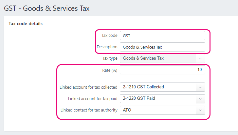This screenshot has width=238, height=135.
Task: Click the Rate (%) label
Action: [110, 70]
